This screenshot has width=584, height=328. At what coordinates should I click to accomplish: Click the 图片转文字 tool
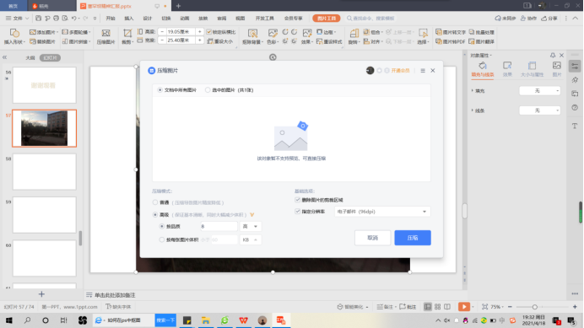tap(451, 32)
